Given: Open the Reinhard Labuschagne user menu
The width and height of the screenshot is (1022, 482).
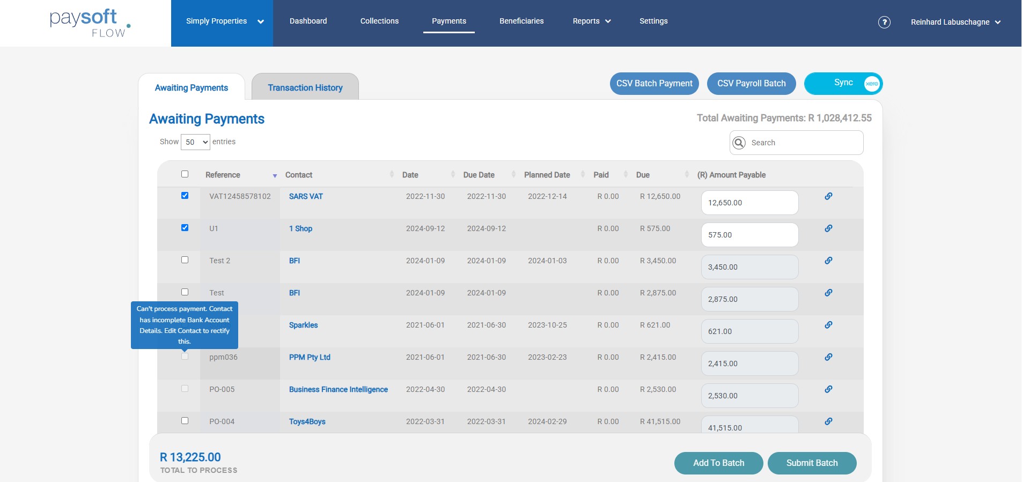Looking at the screenshot, I should [955, 22].
